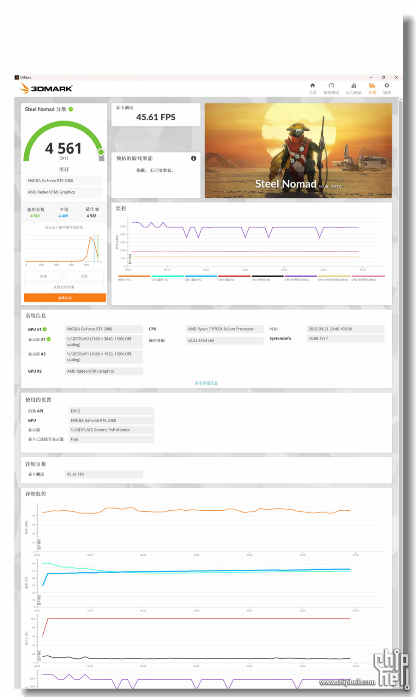The image size is (416, 697).
Task: Click the 保存 (Save) button
Action: [x=84, y=276]
